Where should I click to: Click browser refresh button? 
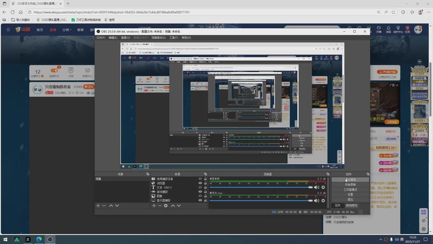[x=12, y=12]
